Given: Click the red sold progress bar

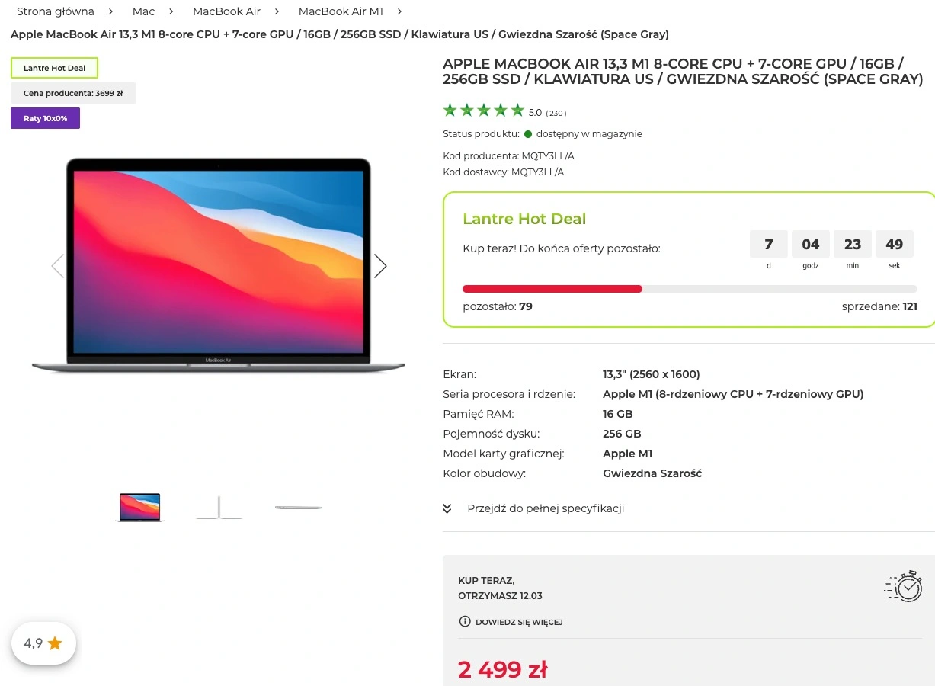Looking at the screenshot, I should 552,289.
